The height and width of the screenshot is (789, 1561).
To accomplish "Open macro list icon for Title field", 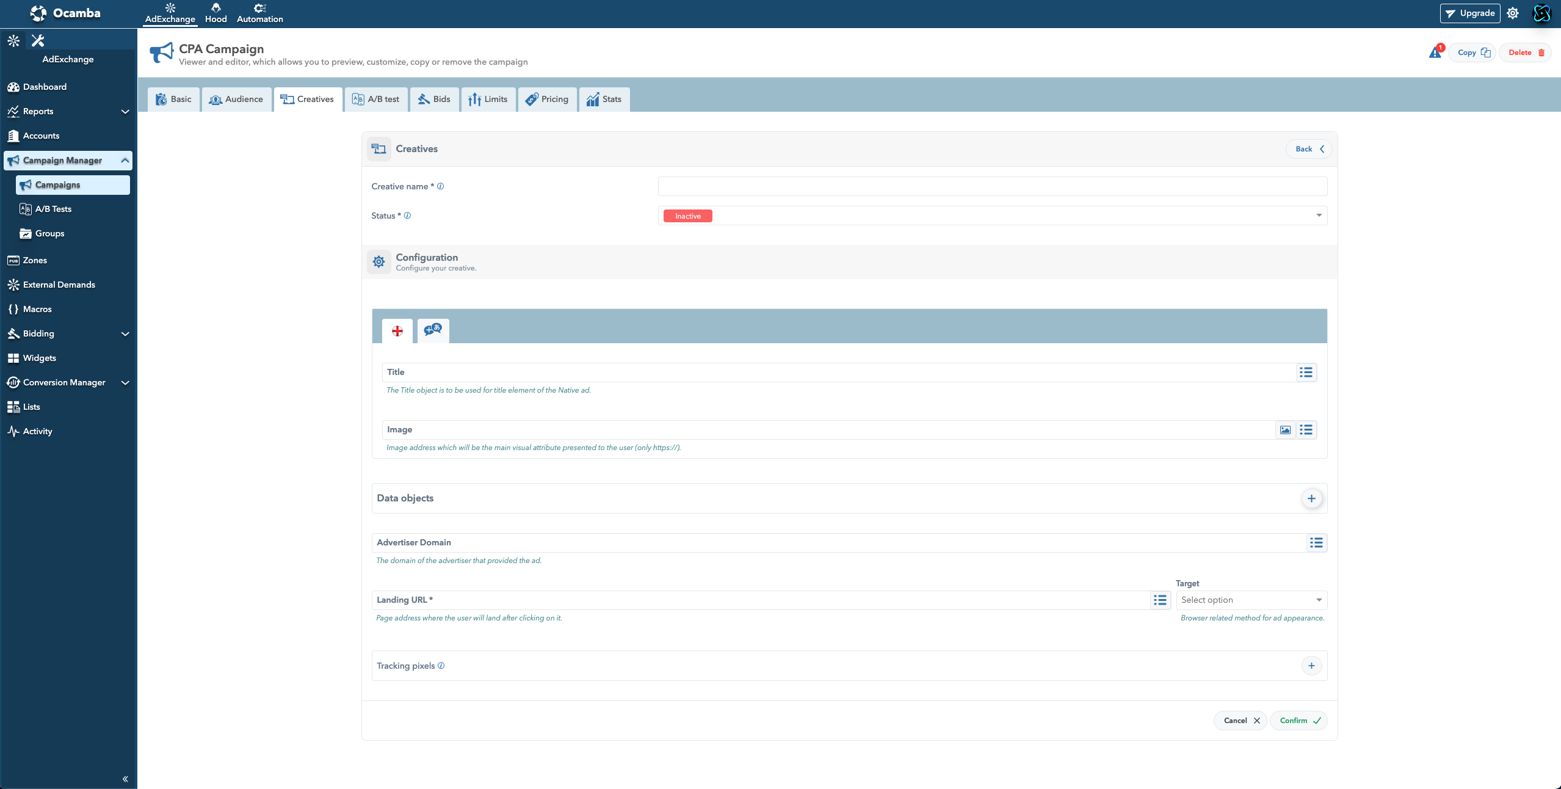I will [1306, 373].
